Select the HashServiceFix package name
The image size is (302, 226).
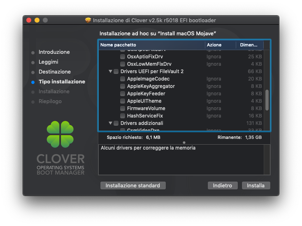point(145,116)
